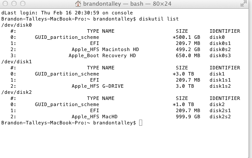The width and height of the screenshot is (252, 158).
Task: Click the 'Last login' line at top
Action: (x=67, y=13)
